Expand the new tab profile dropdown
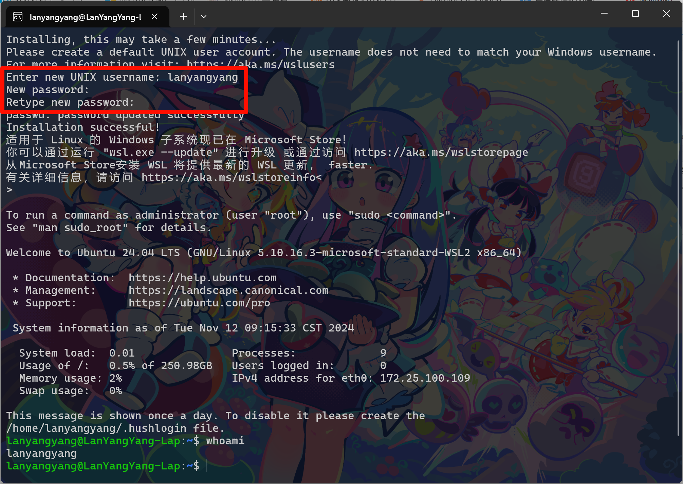Image resolution: width=683 pixels, height=484 pixels. click(x=204, y=16)
